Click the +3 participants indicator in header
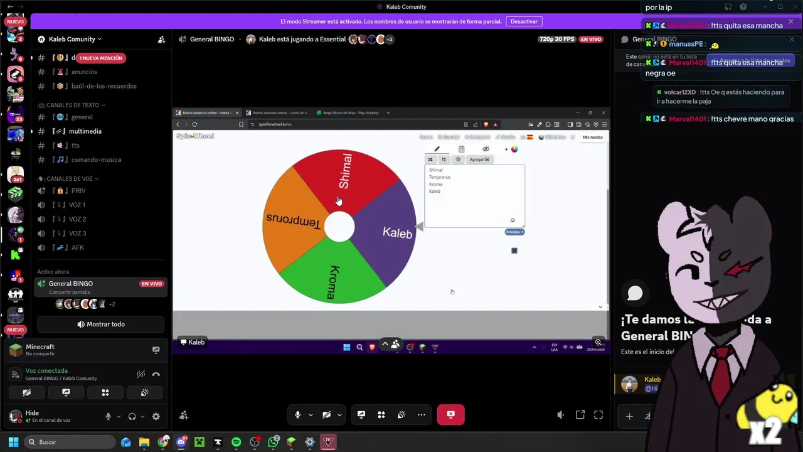The width and height of the screenshot is (803, 452). (390, 40)
